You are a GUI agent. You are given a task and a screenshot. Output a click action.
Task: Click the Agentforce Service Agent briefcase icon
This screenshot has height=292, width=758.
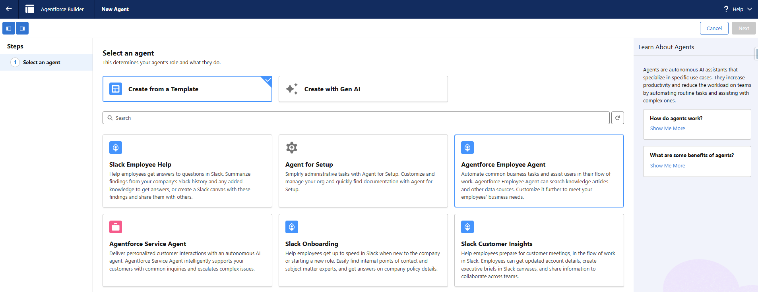pos(116,227)
